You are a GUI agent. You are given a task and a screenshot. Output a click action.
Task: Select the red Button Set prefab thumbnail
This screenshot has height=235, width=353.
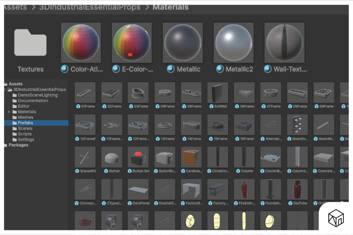click(138, 157)
